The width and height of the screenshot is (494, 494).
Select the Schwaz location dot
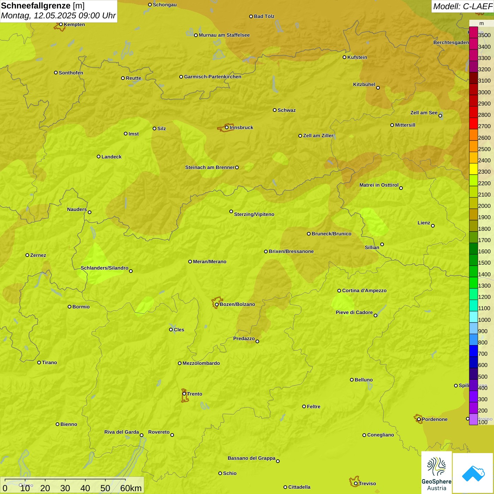[x=275, y=110]
